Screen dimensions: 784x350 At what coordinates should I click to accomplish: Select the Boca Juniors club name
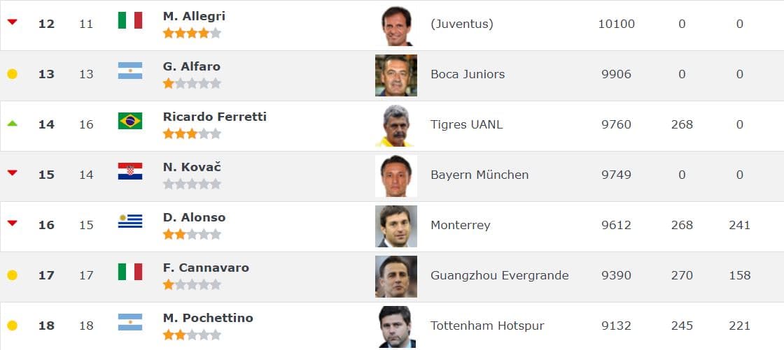(x=468, y=74)
